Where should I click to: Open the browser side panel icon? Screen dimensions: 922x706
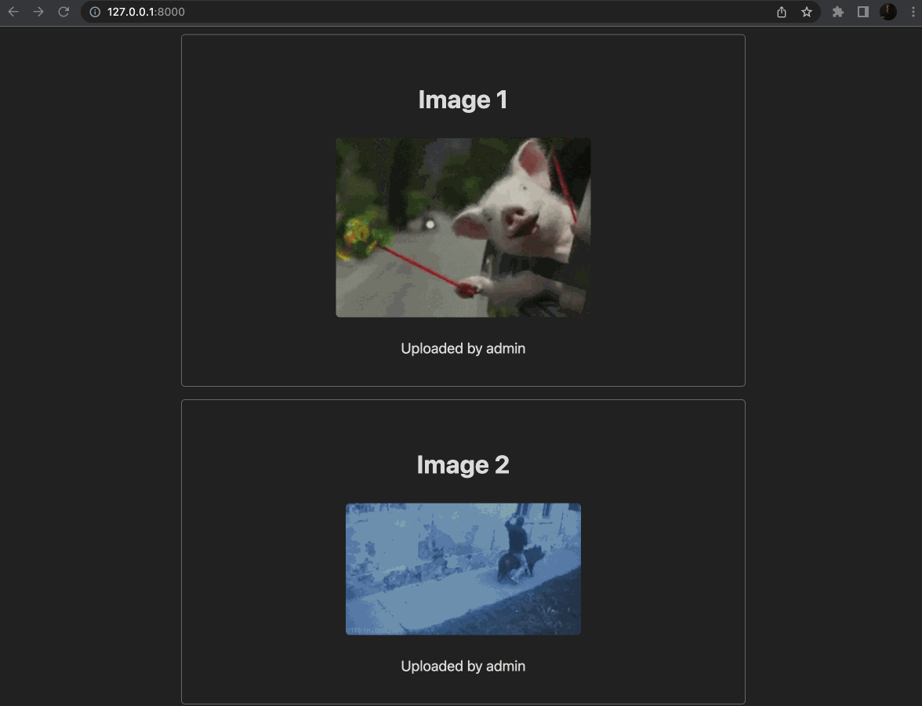(x=865, y=12)
